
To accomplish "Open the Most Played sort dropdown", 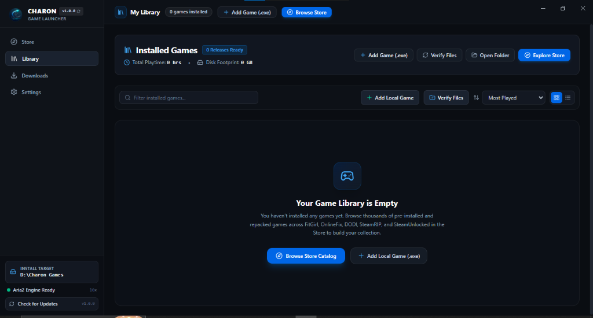I will pos(514,98).
